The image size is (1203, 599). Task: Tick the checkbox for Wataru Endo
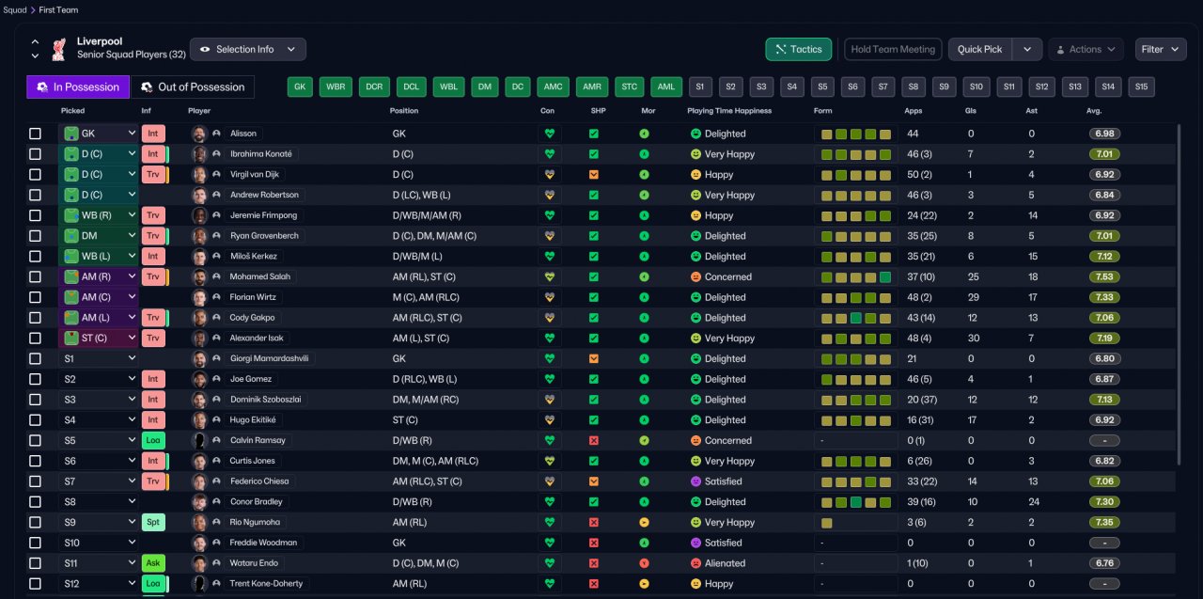tap(35, 563)
